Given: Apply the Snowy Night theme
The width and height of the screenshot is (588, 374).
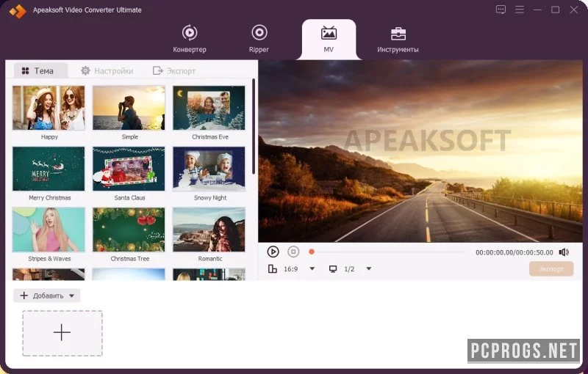Looking at the screenshot, I should [x=209, y=169].
